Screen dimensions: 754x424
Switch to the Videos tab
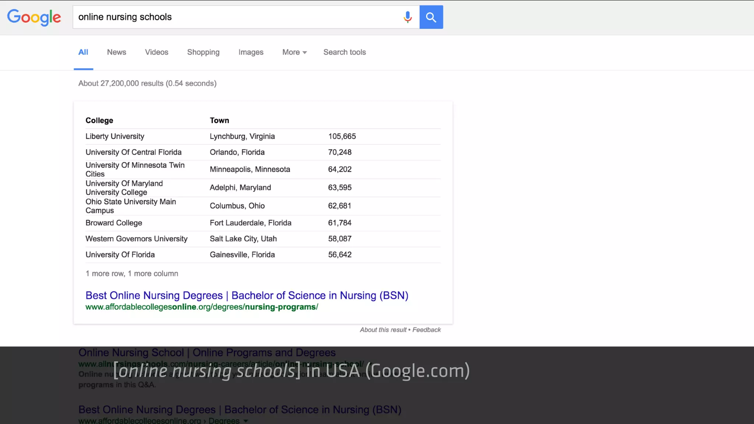156,52
